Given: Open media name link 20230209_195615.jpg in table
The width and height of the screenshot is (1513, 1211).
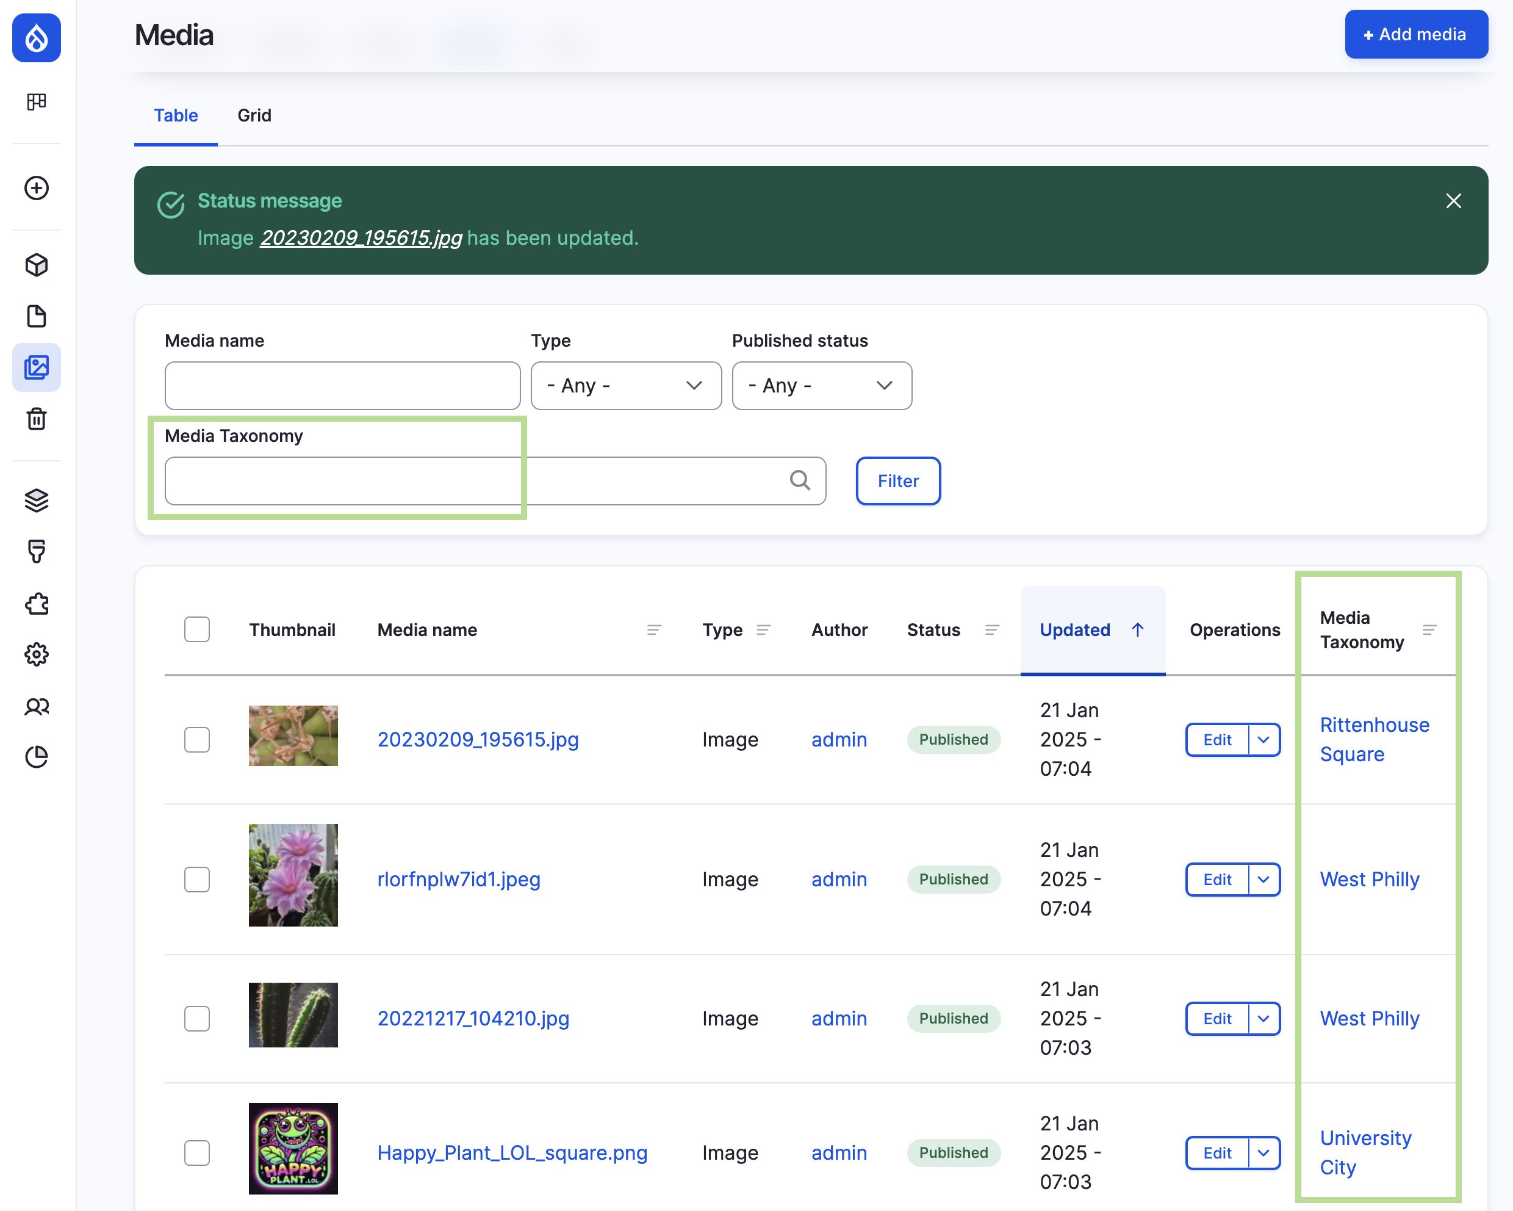Looking at the screenshot, I should tap(478, 739).
